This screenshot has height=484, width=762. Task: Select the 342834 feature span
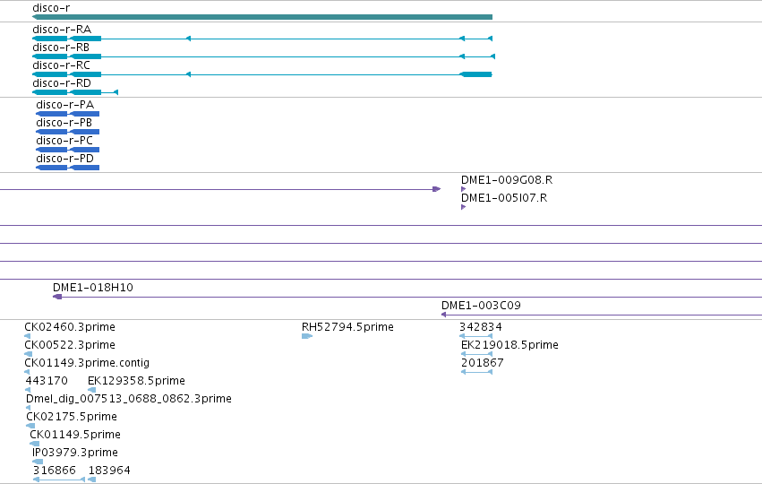click(475, 336)
